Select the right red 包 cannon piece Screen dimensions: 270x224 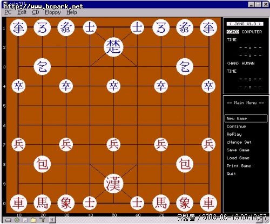[x=185, y=164]
